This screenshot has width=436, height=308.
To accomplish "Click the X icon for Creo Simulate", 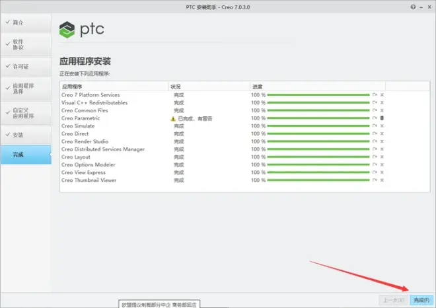I will pos(382,126).
